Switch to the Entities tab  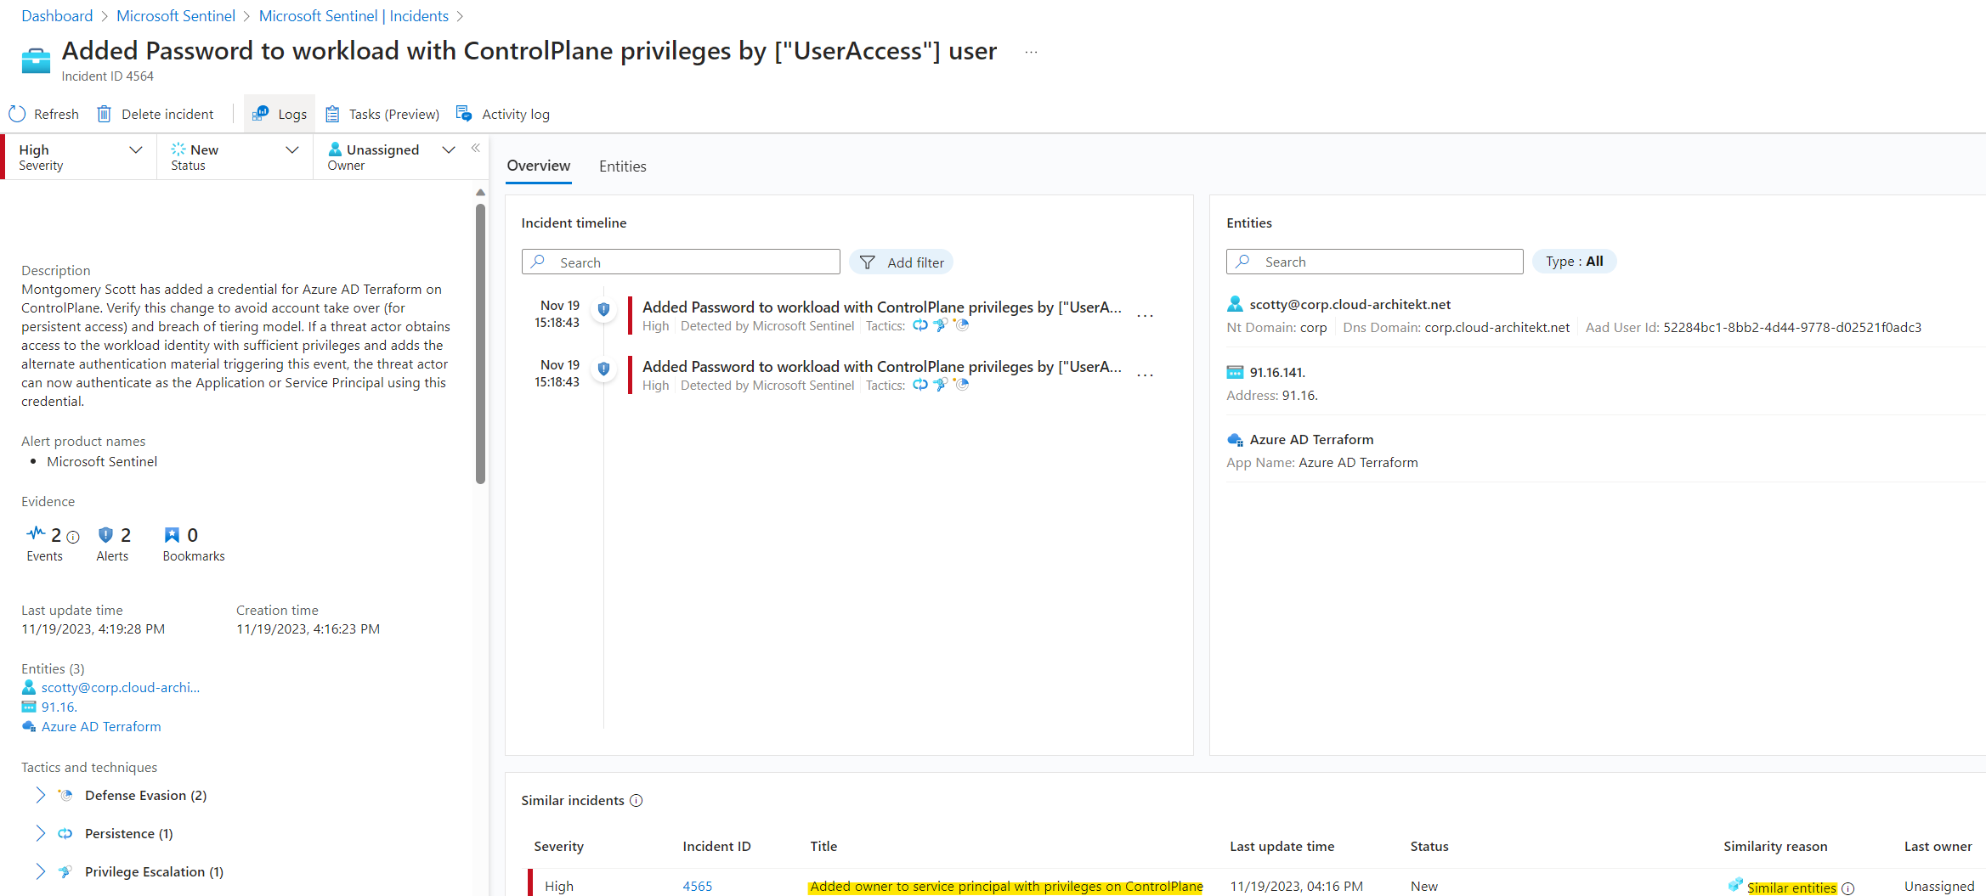[623, 166]
